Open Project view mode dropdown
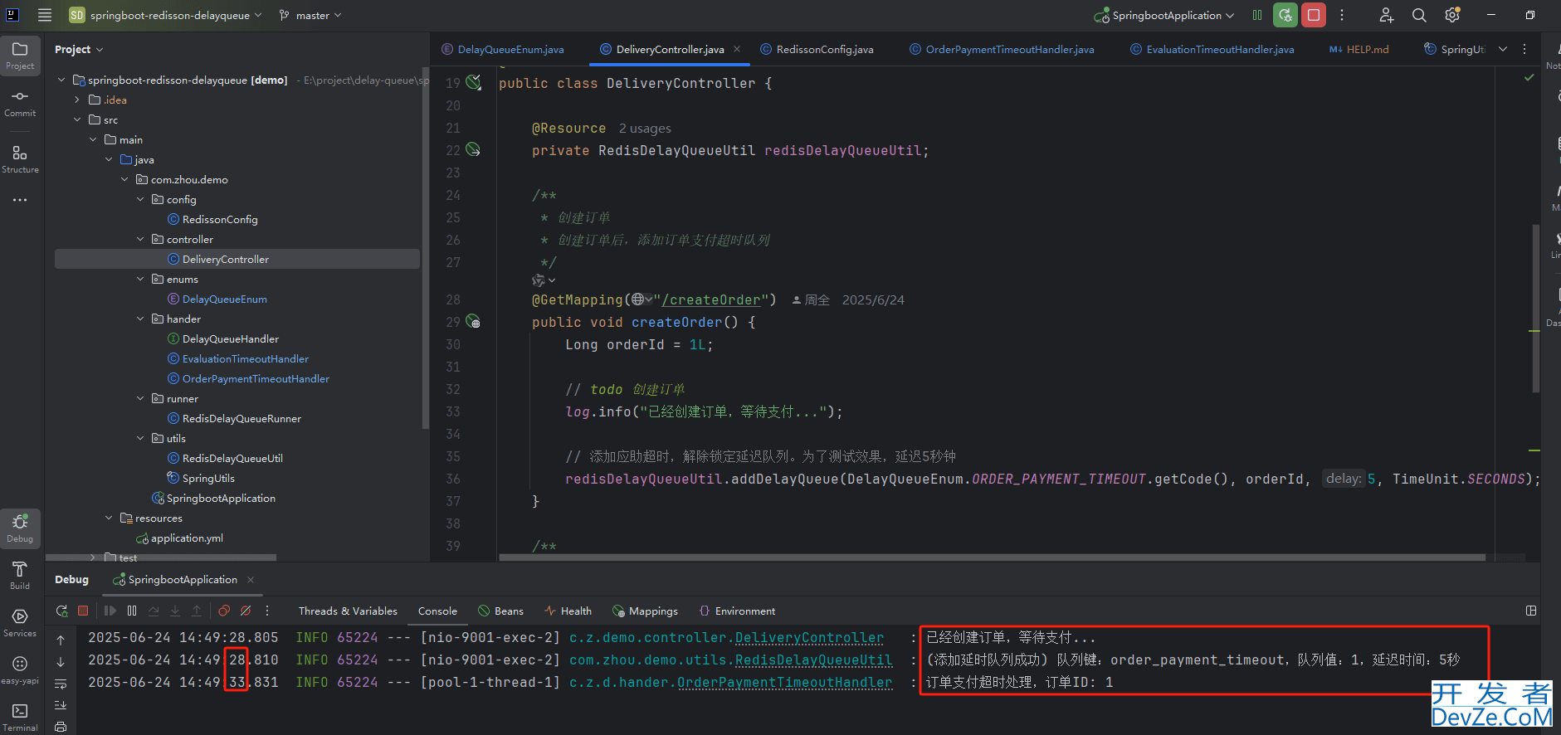Image resolution: width=1561 pixels, height=735 pixels. click(x=79, y=50)
